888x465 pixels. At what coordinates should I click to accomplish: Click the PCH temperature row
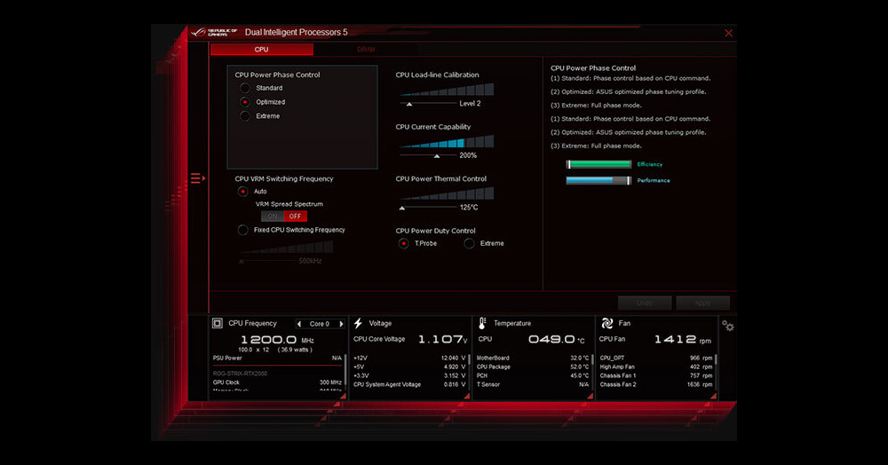pos(533,375)
